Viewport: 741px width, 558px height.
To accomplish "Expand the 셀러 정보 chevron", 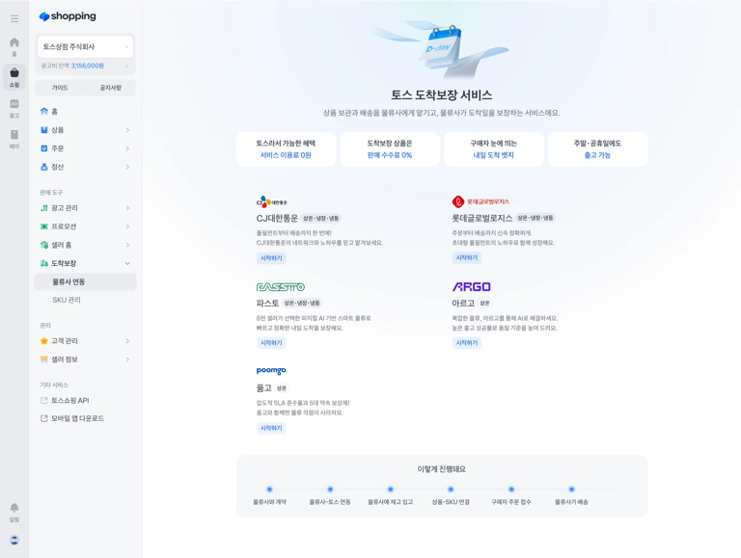I will 127,359.
